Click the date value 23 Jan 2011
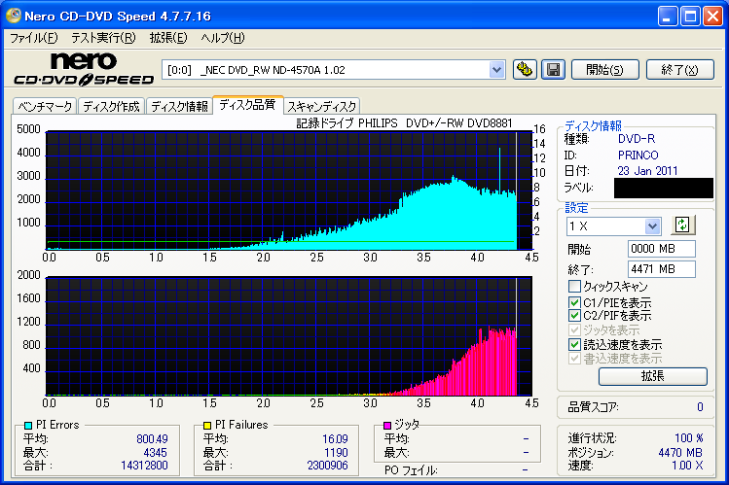 647,171
